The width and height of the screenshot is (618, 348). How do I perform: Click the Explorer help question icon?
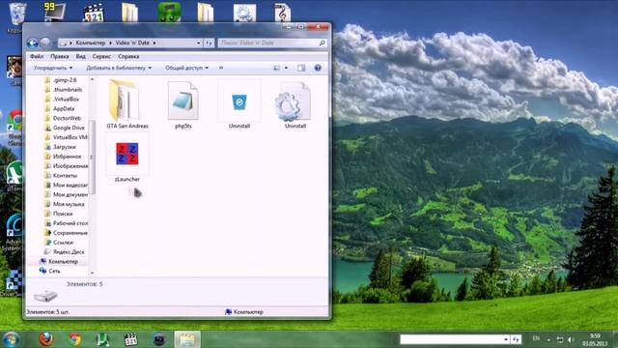pyautogui.click(x=318, y=68)
